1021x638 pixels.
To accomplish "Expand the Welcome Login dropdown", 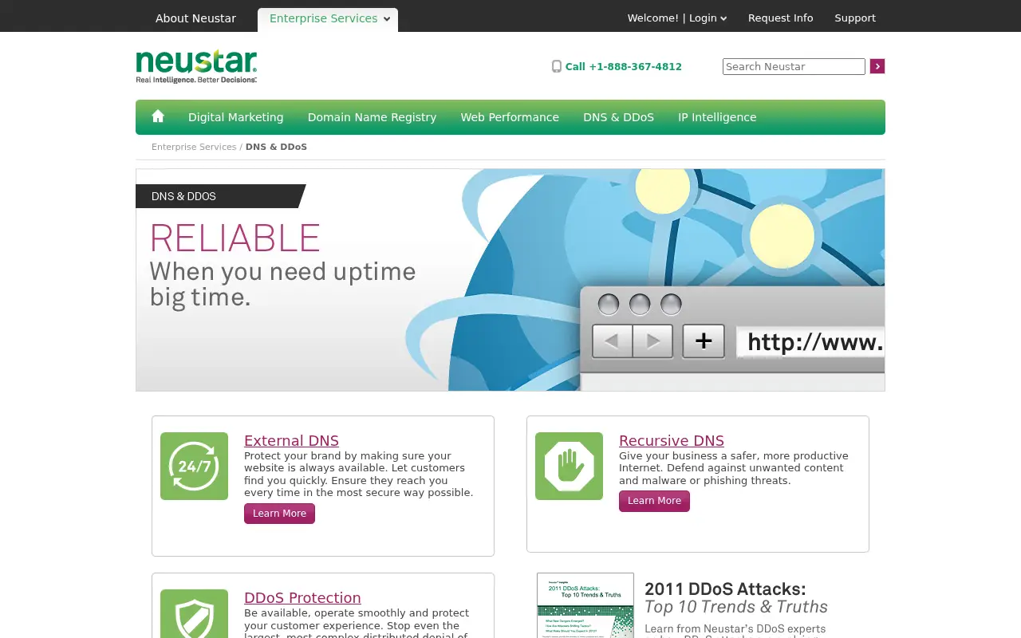I will tap(677, 18).
